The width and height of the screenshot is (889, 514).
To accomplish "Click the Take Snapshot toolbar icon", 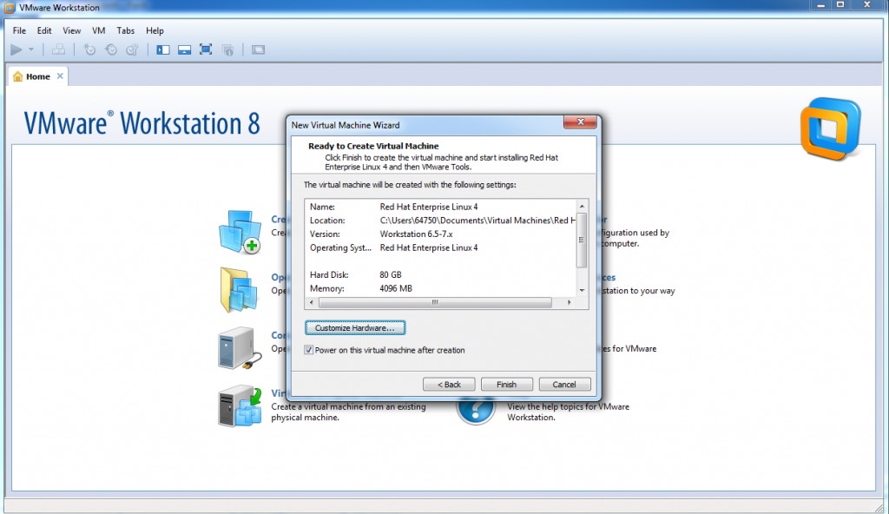I will (89, 50).
